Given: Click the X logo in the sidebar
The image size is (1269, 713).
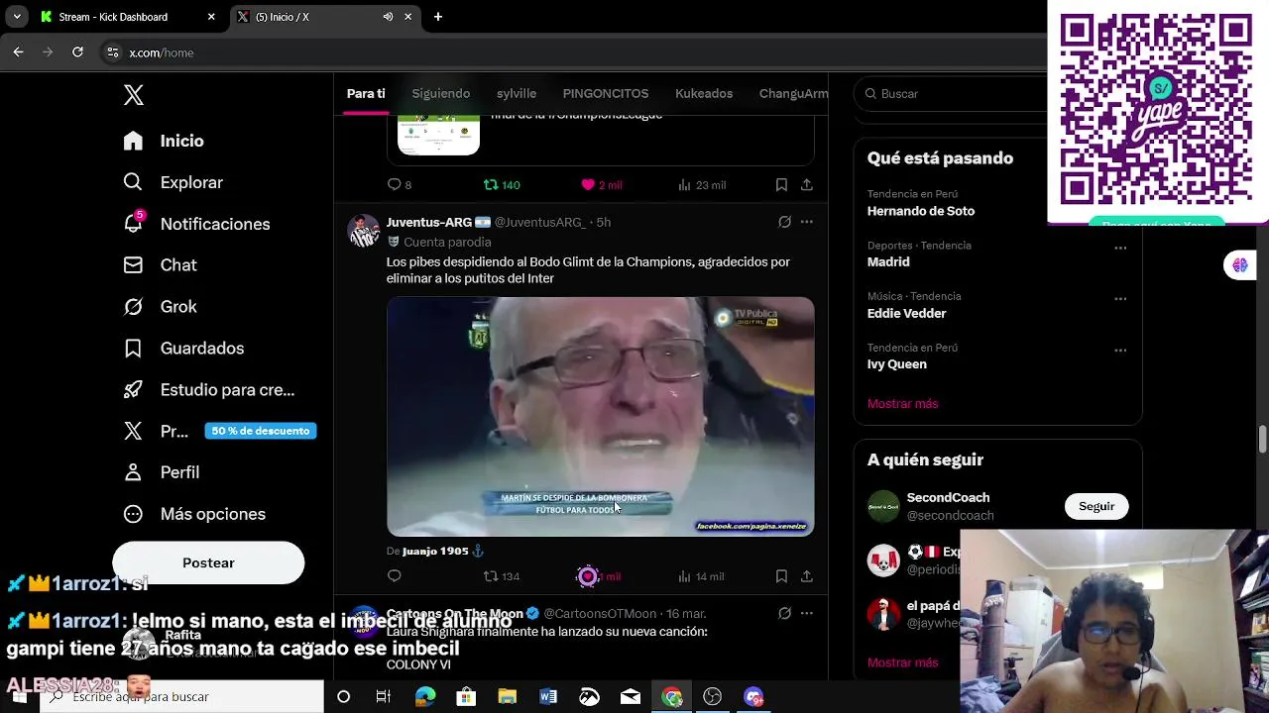Looking at the screenshot, I should 134,95.
